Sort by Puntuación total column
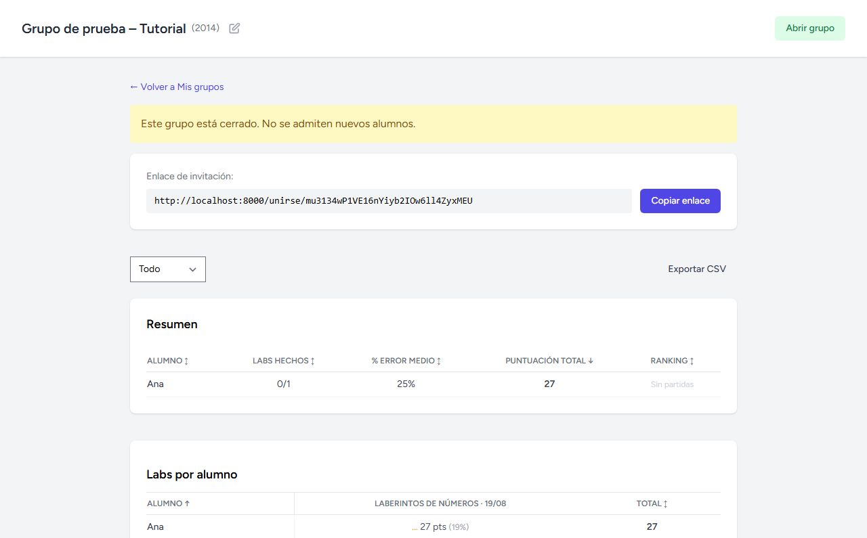The image size is (867, 538). 549,361
